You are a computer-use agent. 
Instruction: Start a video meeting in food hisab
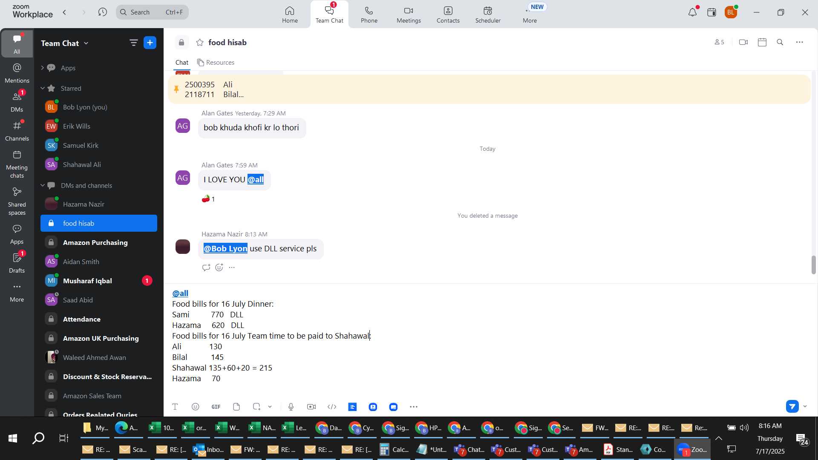(x=743, y=42)
